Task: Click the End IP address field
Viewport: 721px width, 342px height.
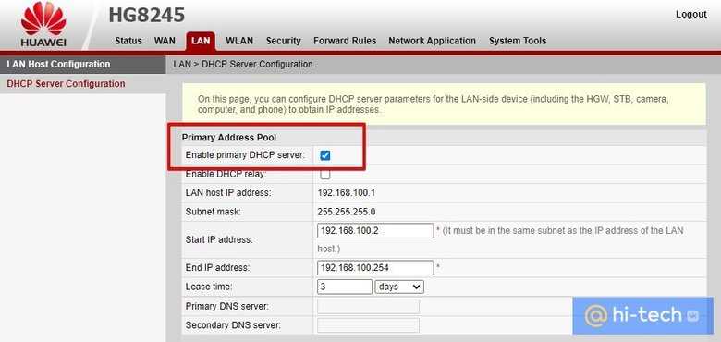Action: click(x=375, y=267)
